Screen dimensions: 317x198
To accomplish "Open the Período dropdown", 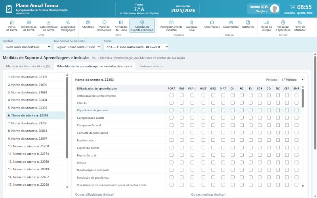I will [291, 80].
